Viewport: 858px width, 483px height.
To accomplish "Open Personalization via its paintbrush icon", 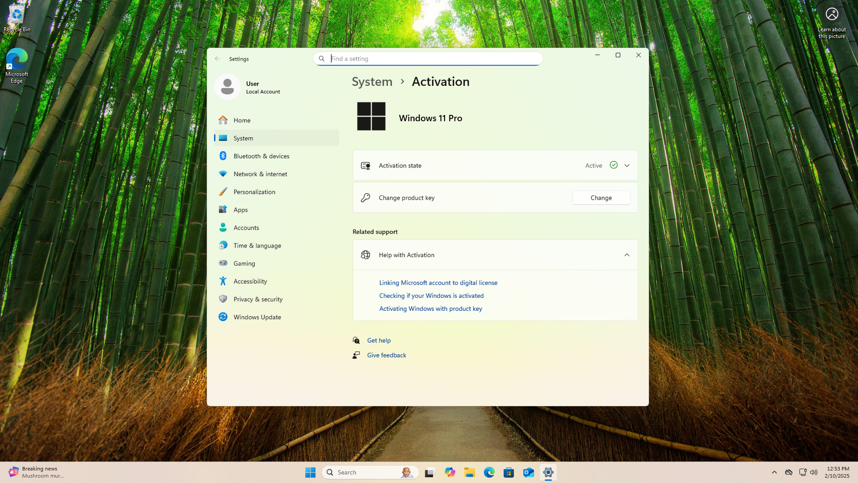I will click(223, 192).
